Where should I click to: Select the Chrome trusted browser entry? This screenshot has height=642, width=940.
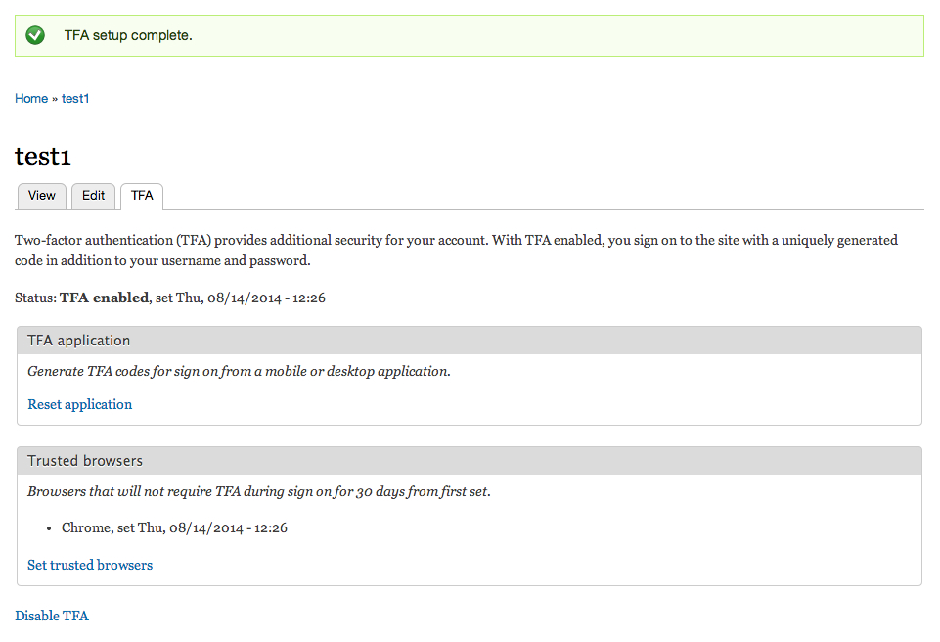[x=170, y=527]
